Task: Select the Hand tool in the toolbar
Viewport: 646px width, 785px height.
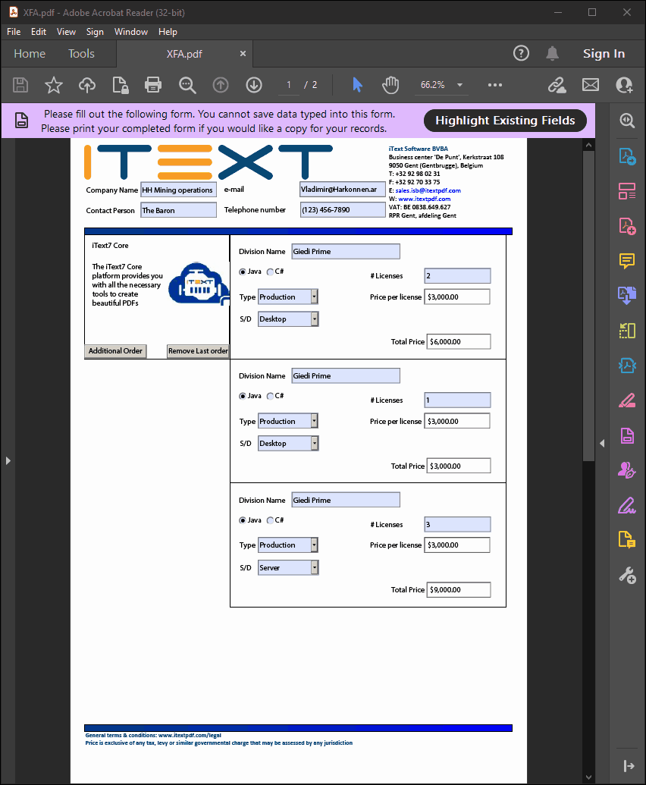Action: 390,85
